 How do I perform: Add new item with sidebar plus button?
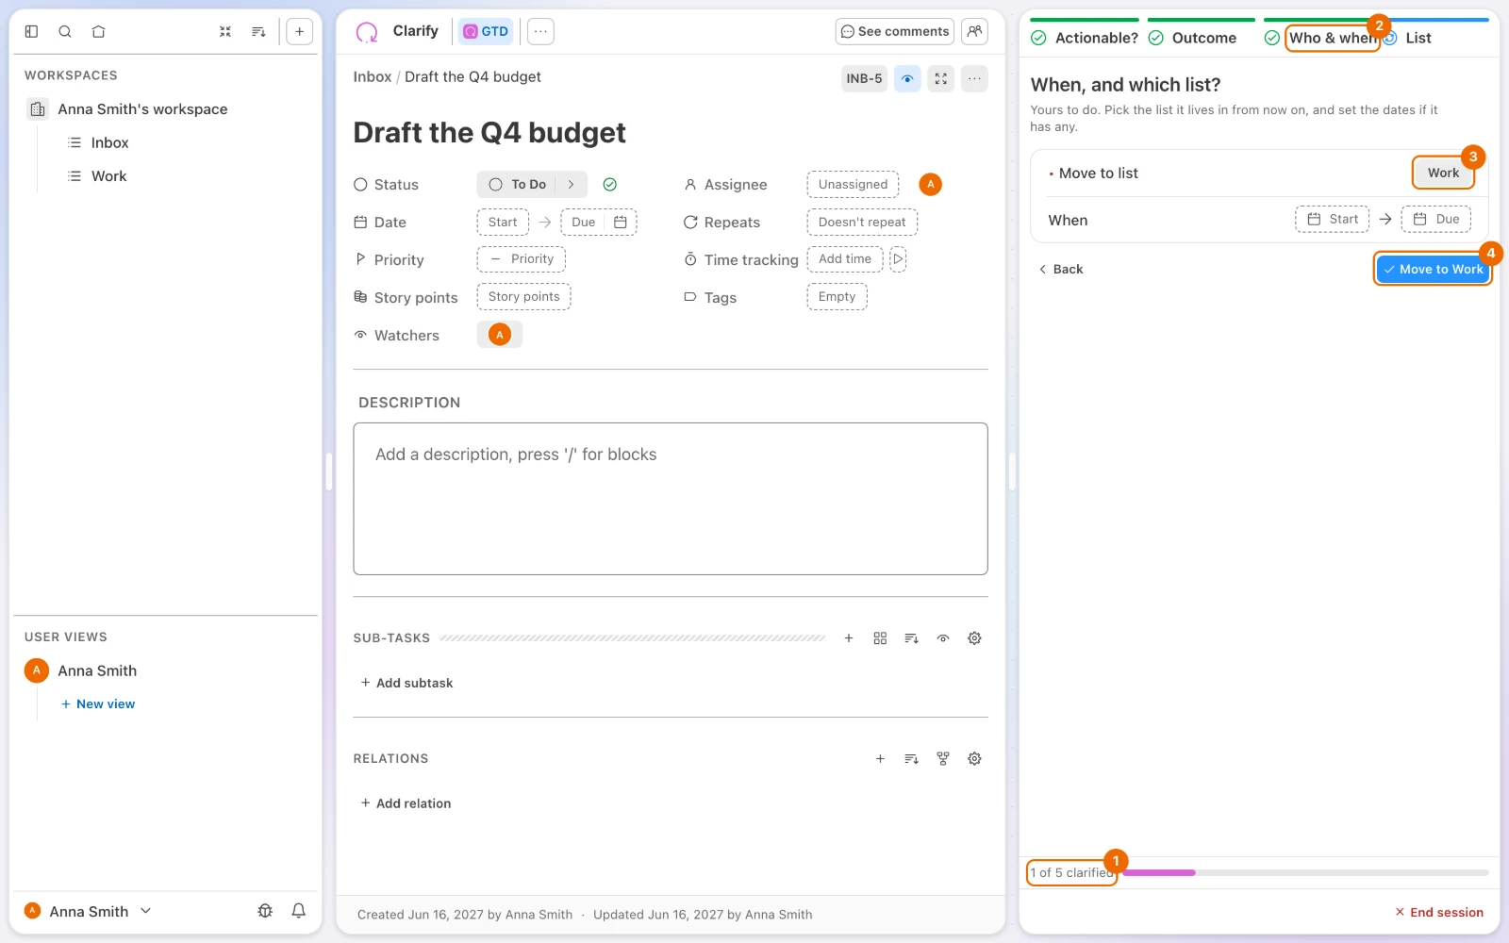pyautogui.click(x=299, y=31)
